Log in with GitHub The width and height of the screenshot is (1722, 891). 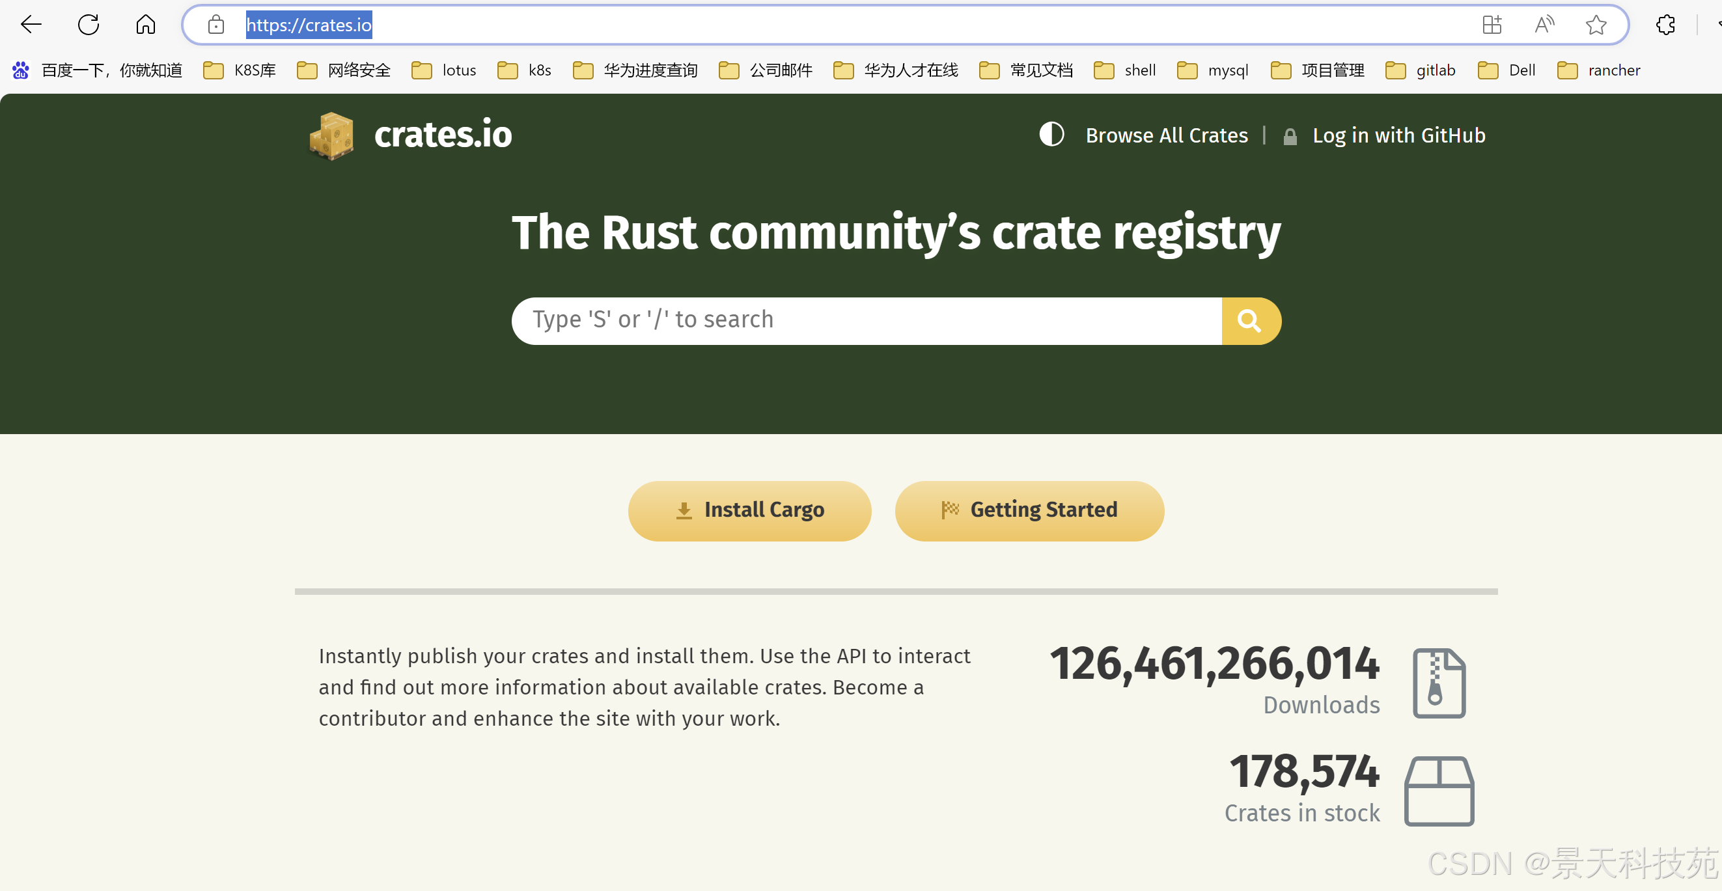coord(1398,135)
